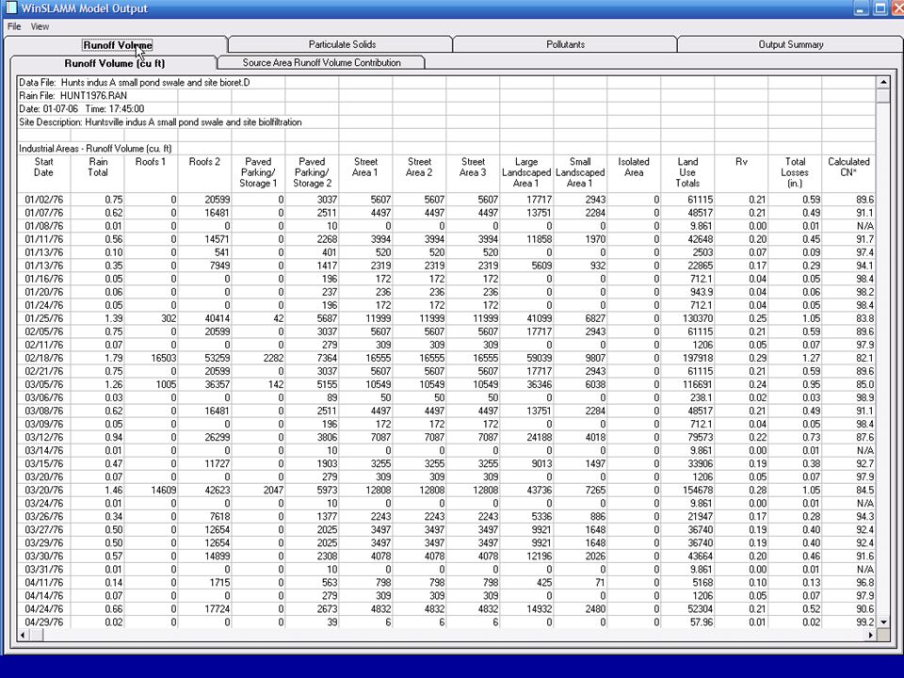Click the horizontal scrollbar thumb
The height and width of the screenshot is (678, 904).
click(37, 635)
